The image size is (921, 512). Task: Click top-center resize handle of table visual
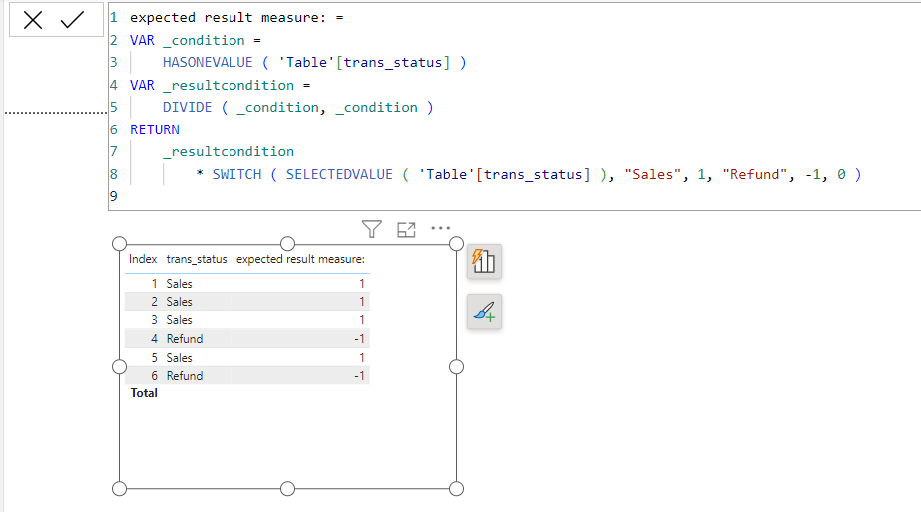(x=287, y=243)
